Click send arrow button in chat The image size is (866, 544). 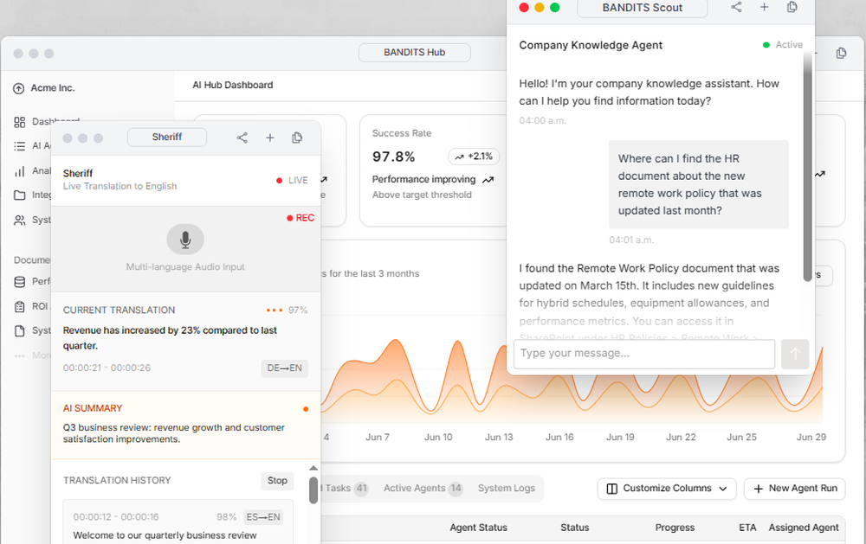(x=795, y=354)
